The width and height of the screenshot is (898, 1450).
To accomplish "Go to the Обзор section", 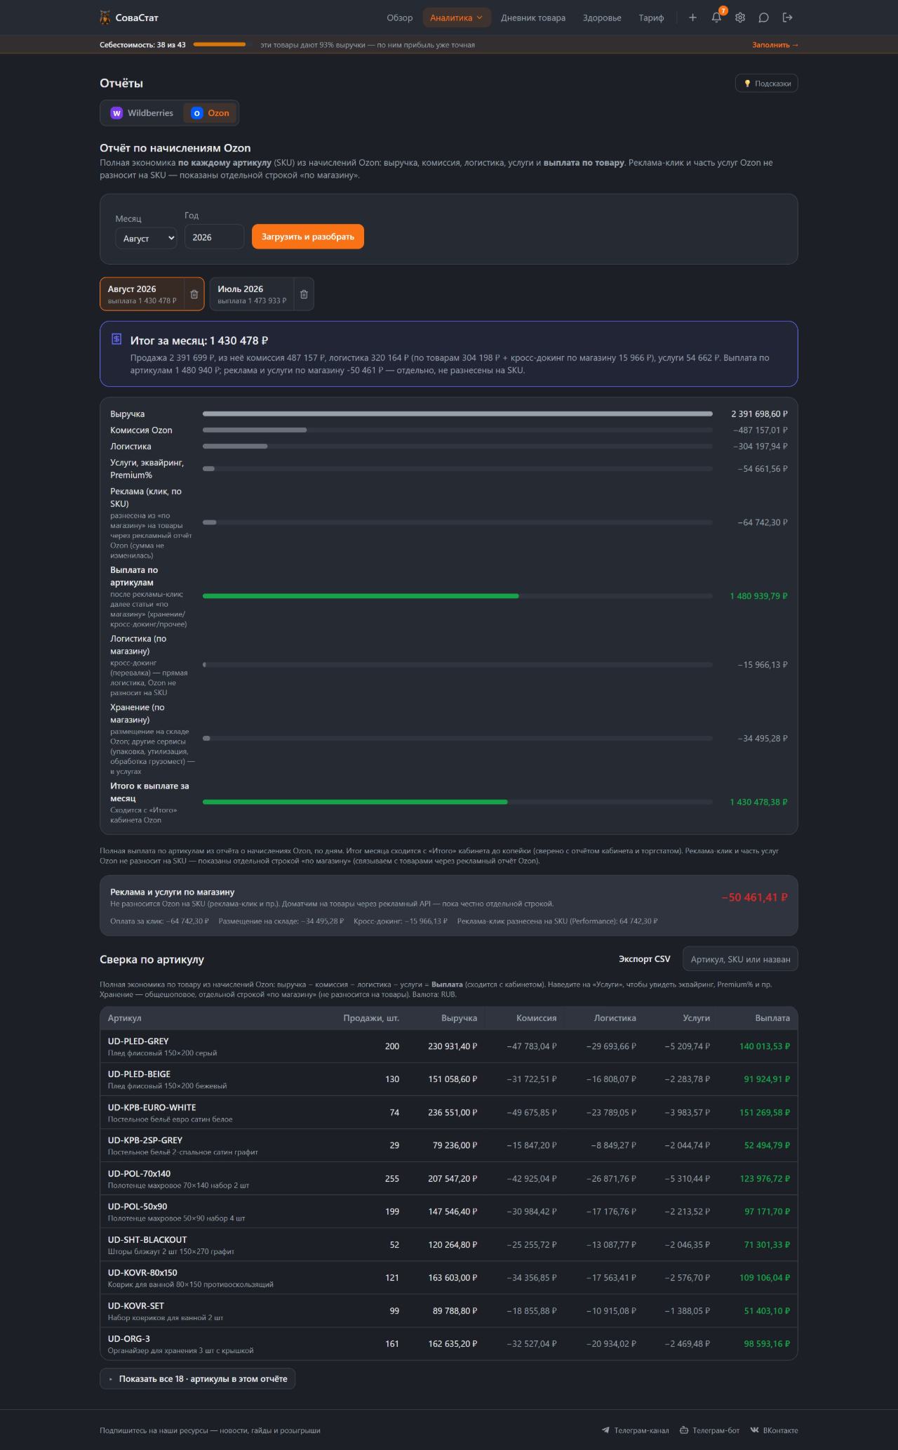I will (400, 18).
